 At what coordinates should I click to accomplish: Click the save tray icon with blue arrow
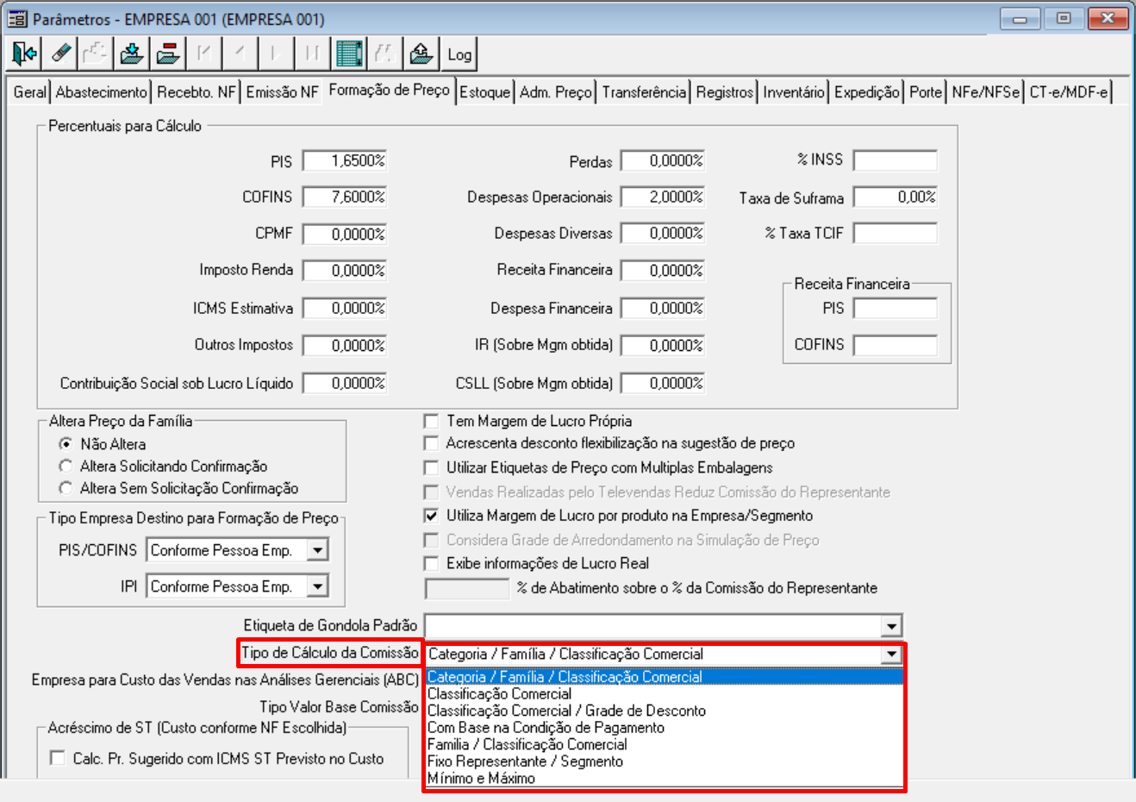[132, 54]
